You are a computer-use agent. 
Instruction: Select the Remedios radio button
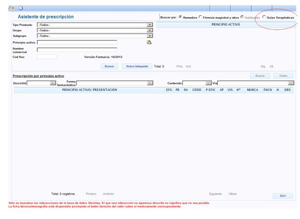(x=180, y=17)
